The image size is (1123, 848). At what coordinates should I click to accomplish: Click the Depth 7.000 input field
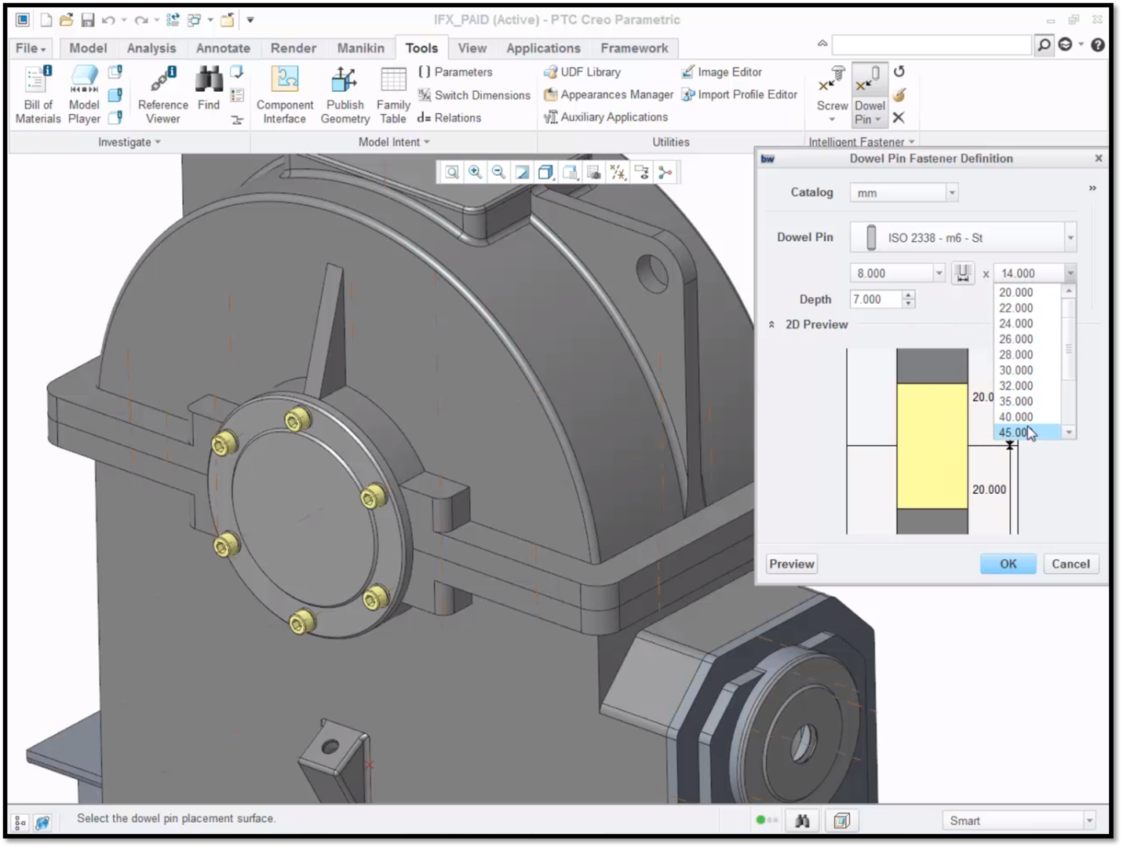tap(876, 299)
